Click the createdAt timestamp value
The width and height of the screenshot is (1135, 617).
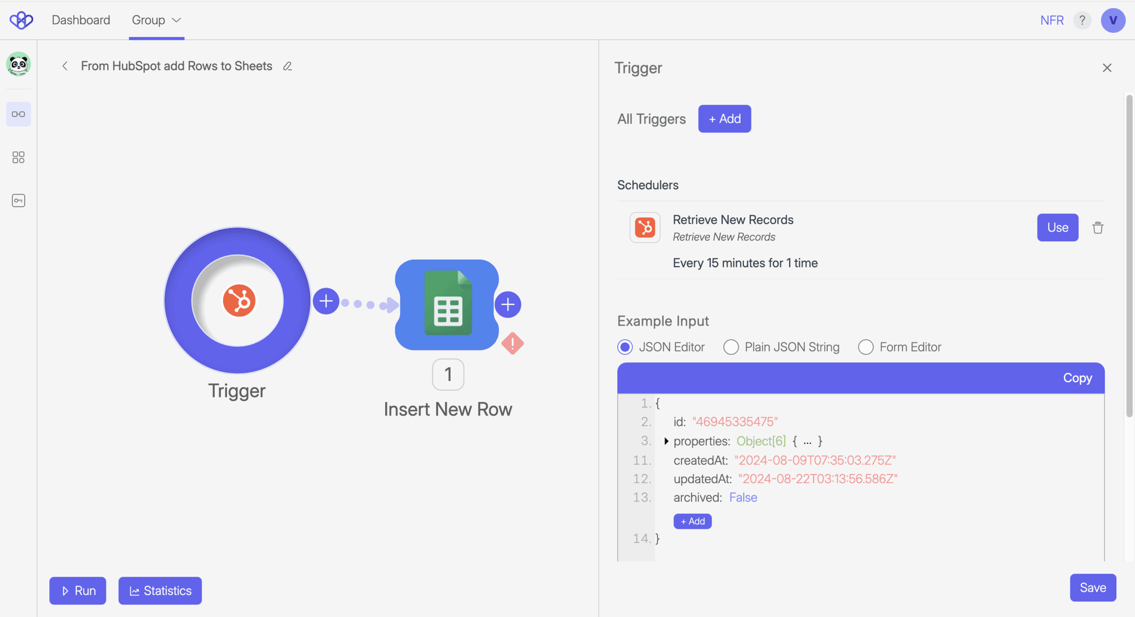tap(815, 460)
